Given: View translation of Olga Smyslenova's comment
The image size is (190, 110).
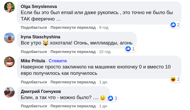Looking at the screenshot, I should [73, 27].
